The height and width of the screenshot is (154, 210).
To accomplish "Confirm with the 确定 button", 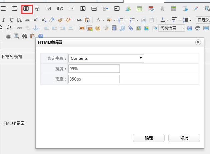I will click(149, 138).
